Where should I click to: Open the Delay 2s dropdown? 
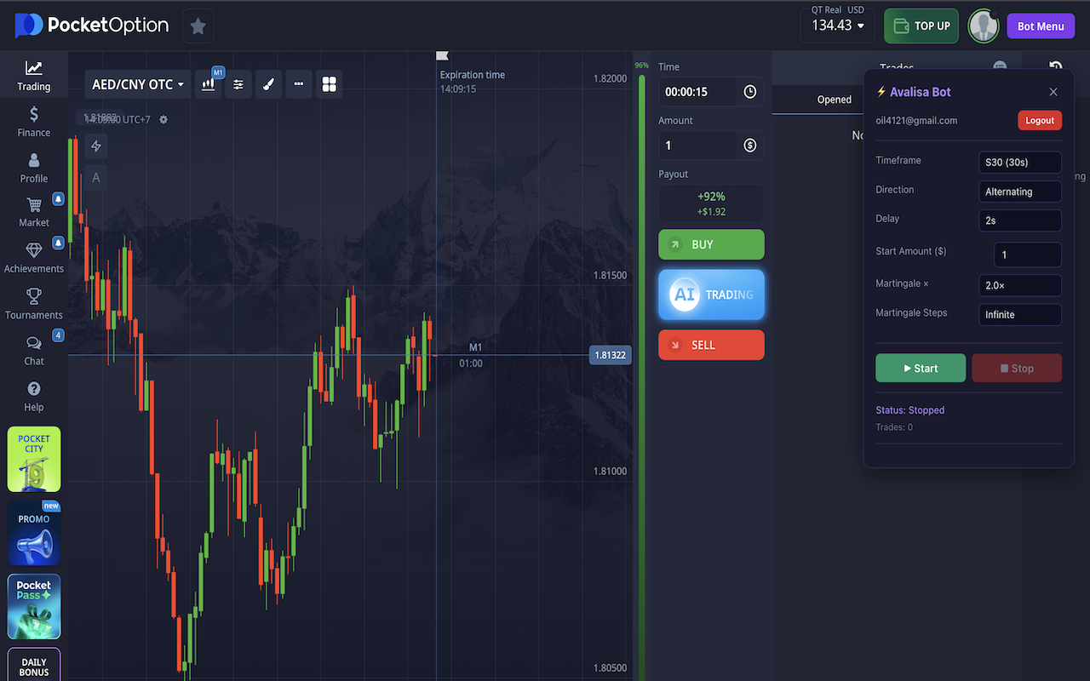(x=1019, y=220)
